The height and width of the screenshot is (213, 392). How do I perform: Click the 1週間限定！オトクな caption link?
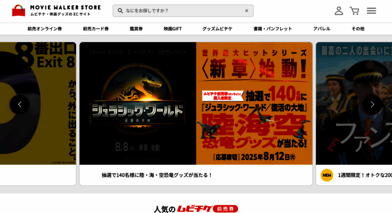click(x=365, y=175)
